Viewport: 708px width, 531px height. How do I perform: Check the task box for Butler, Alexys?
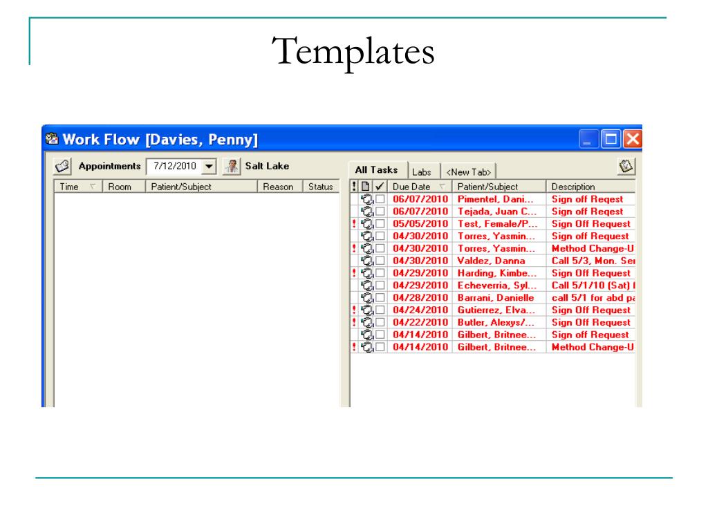click(380, 322)
